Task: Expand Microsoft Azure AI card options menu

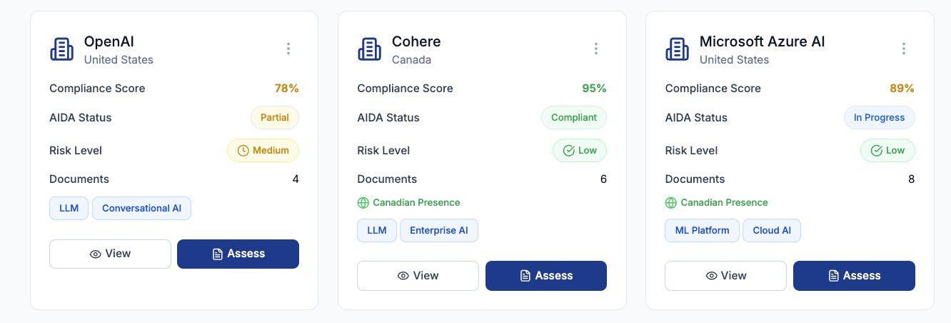Action: (904, 49)
